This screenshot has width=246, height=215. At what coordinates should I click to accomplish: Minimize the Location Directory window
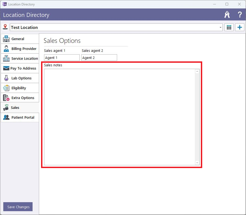coord(215,4)
